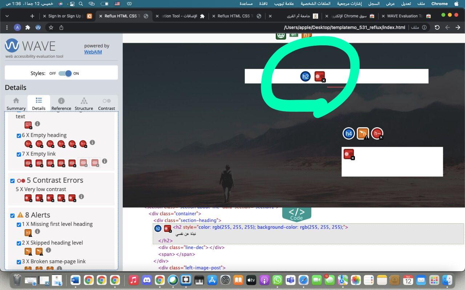This screenshot has width=465, height=290.
Task: Click the contrast error icon in the code panel
Action: pyautogui.click(x=167, y=228)
